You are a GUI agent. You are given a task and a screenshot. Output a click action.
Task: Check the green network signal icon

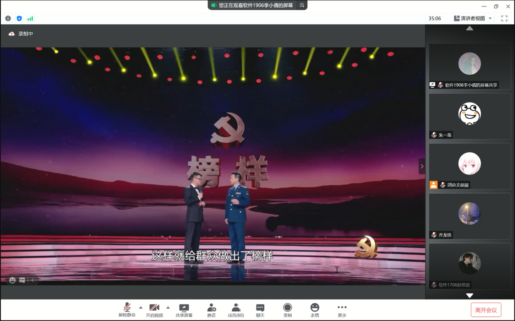[30, 18]
